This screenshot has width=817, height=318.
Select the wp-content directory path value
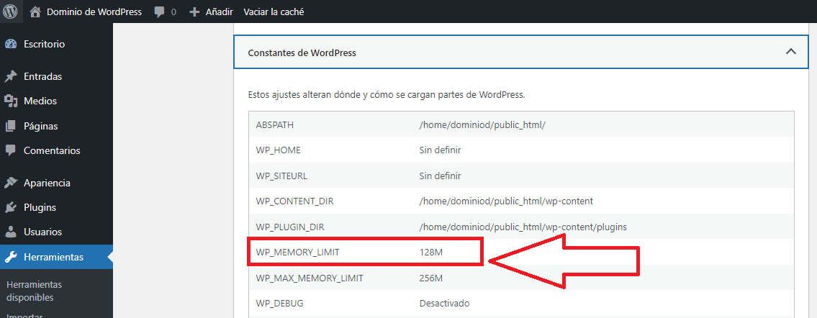click(x=506, y=201)
